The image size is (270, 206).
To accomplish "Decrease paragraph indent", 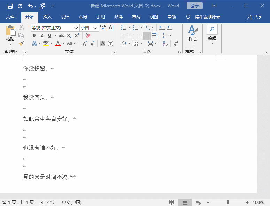I will click(162, 27).
